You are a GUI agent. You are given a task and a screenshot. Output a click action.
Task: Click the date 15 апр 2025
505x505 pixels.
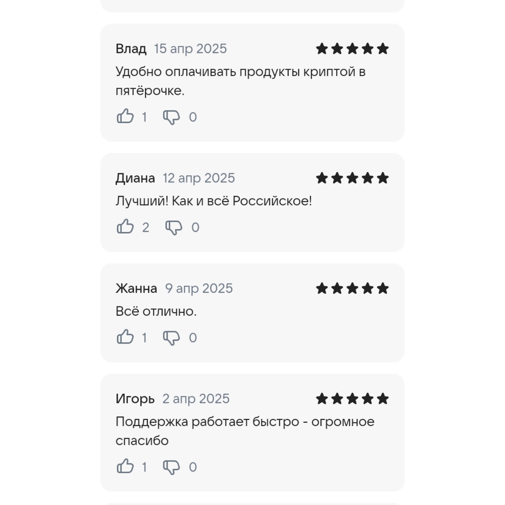(190, 49)
